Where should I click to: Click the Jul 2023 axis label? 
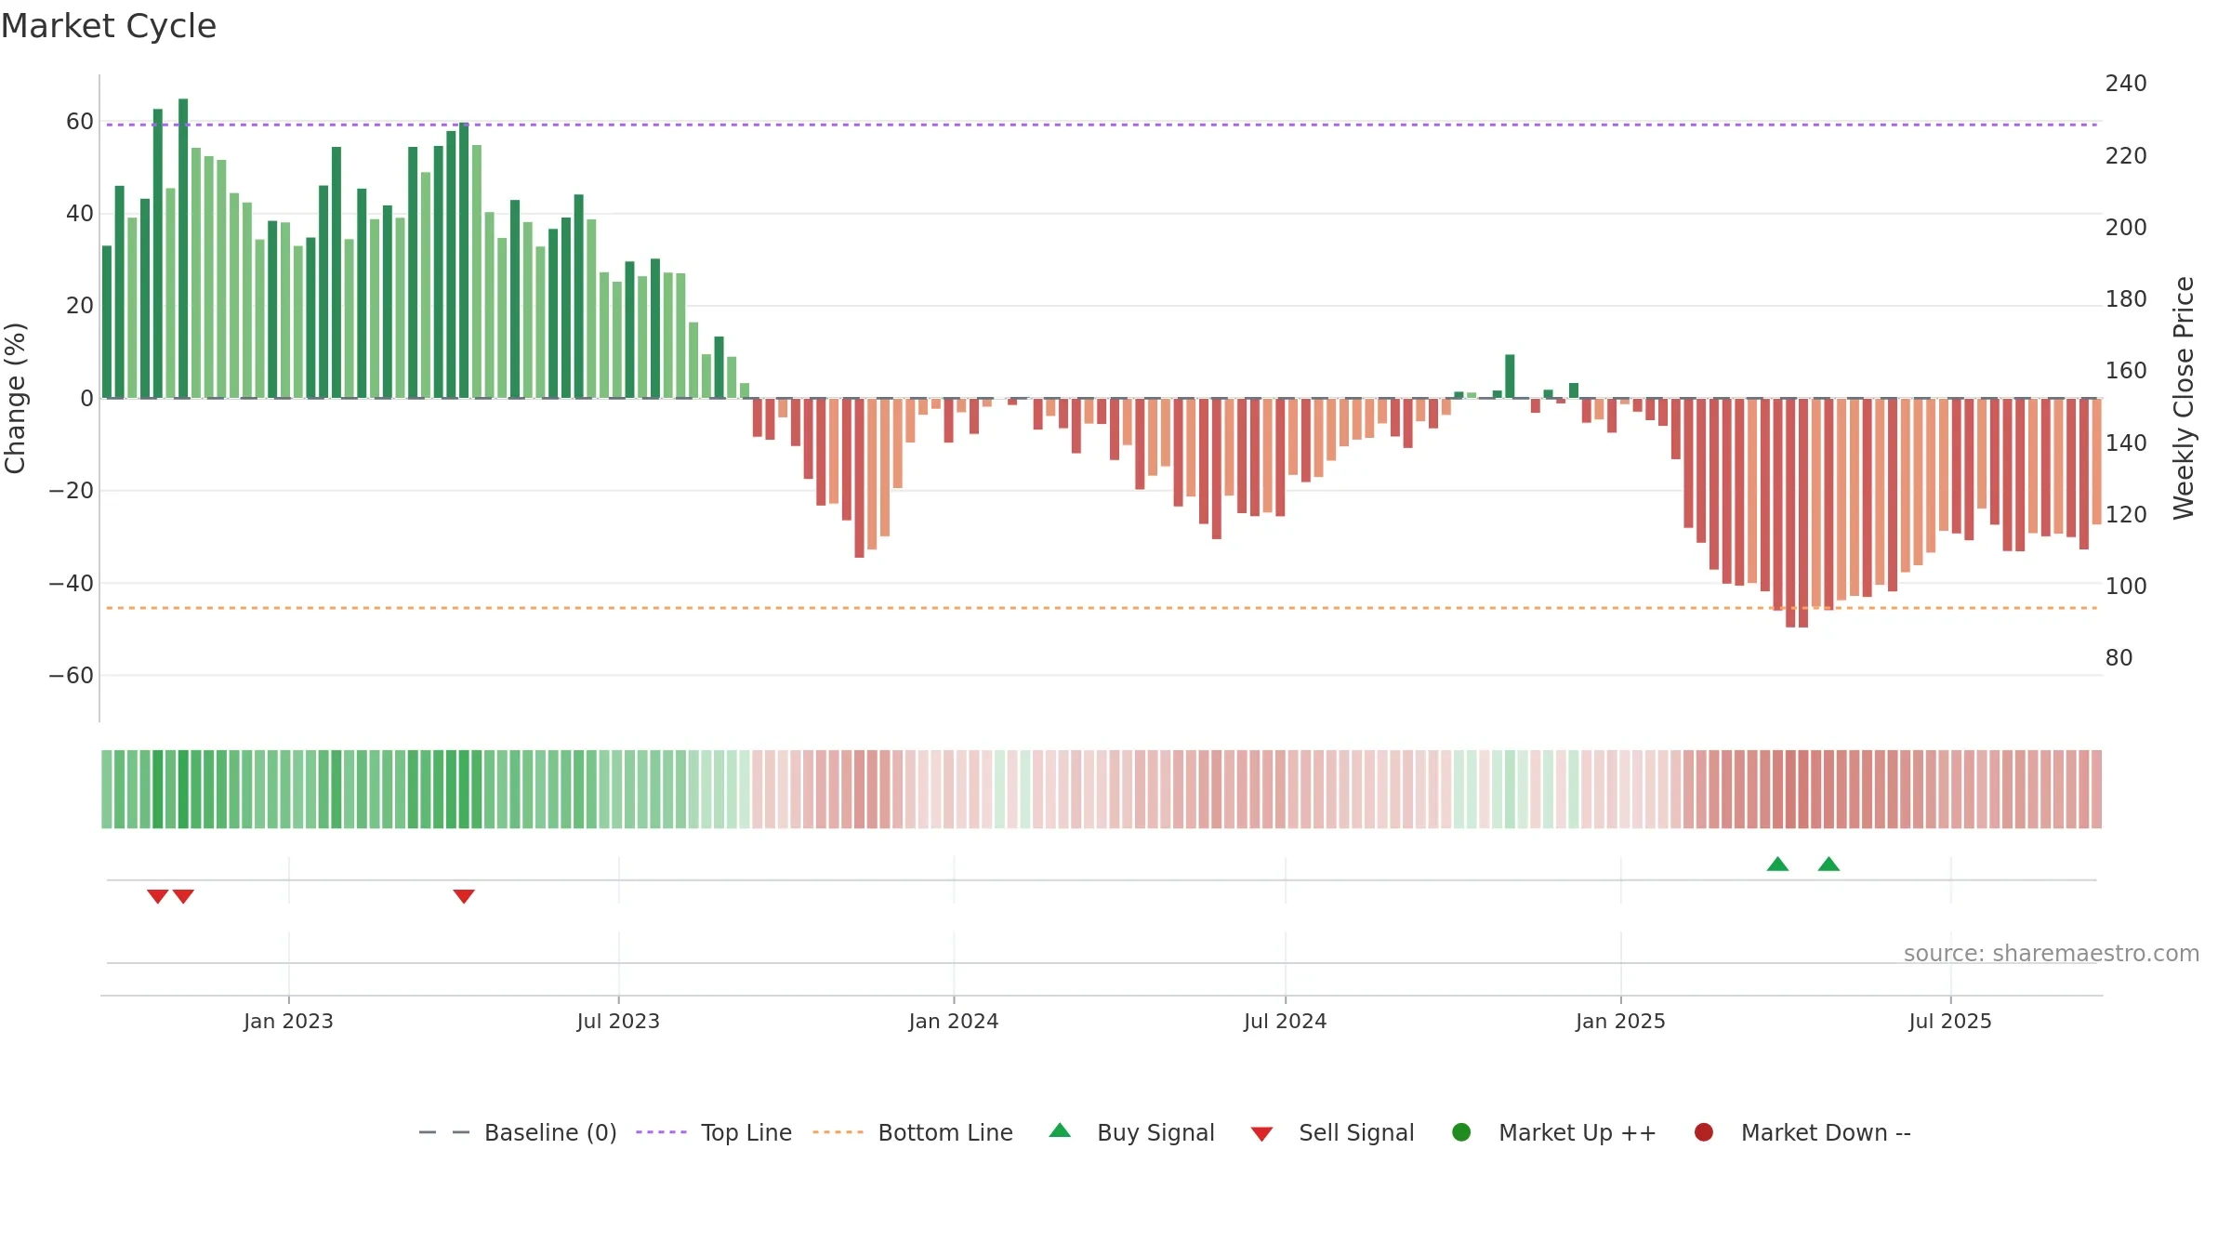point(618,1021)
